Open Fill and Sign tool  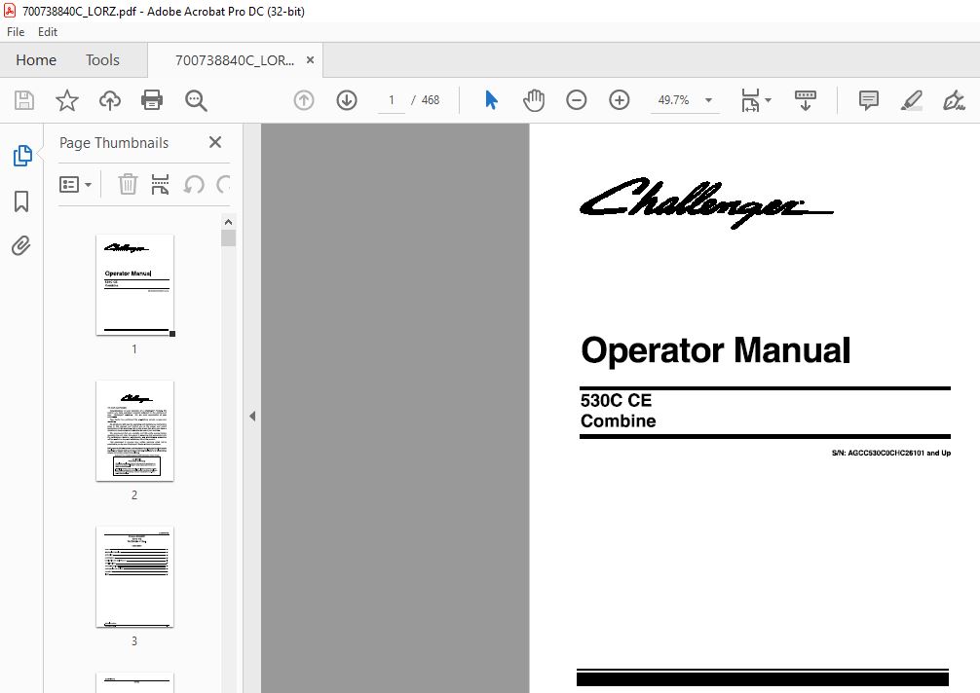(x=954, y=100)
